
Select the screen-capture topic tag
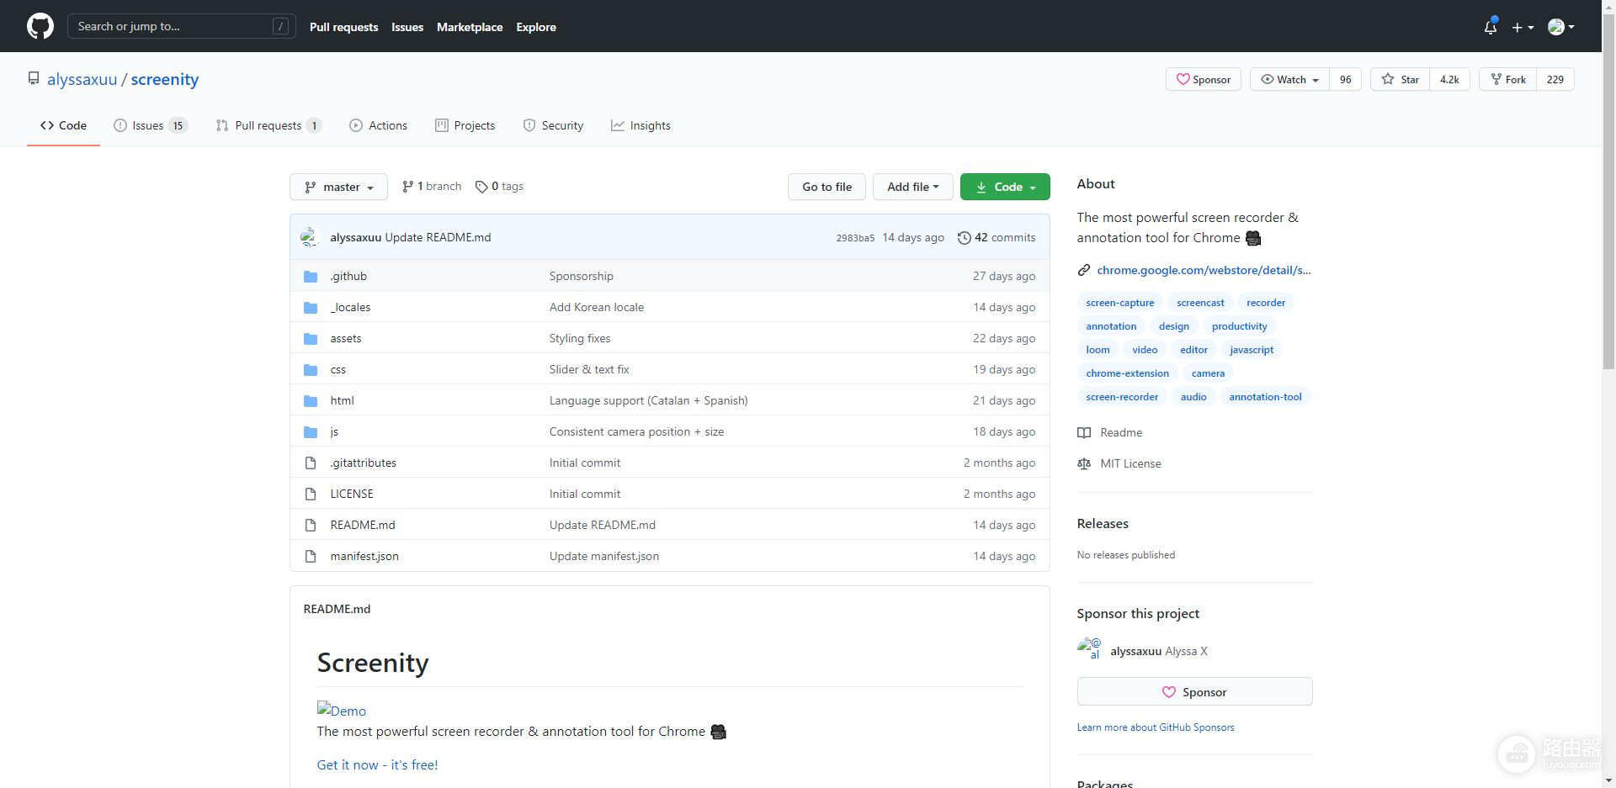(x=1119, y=303)
